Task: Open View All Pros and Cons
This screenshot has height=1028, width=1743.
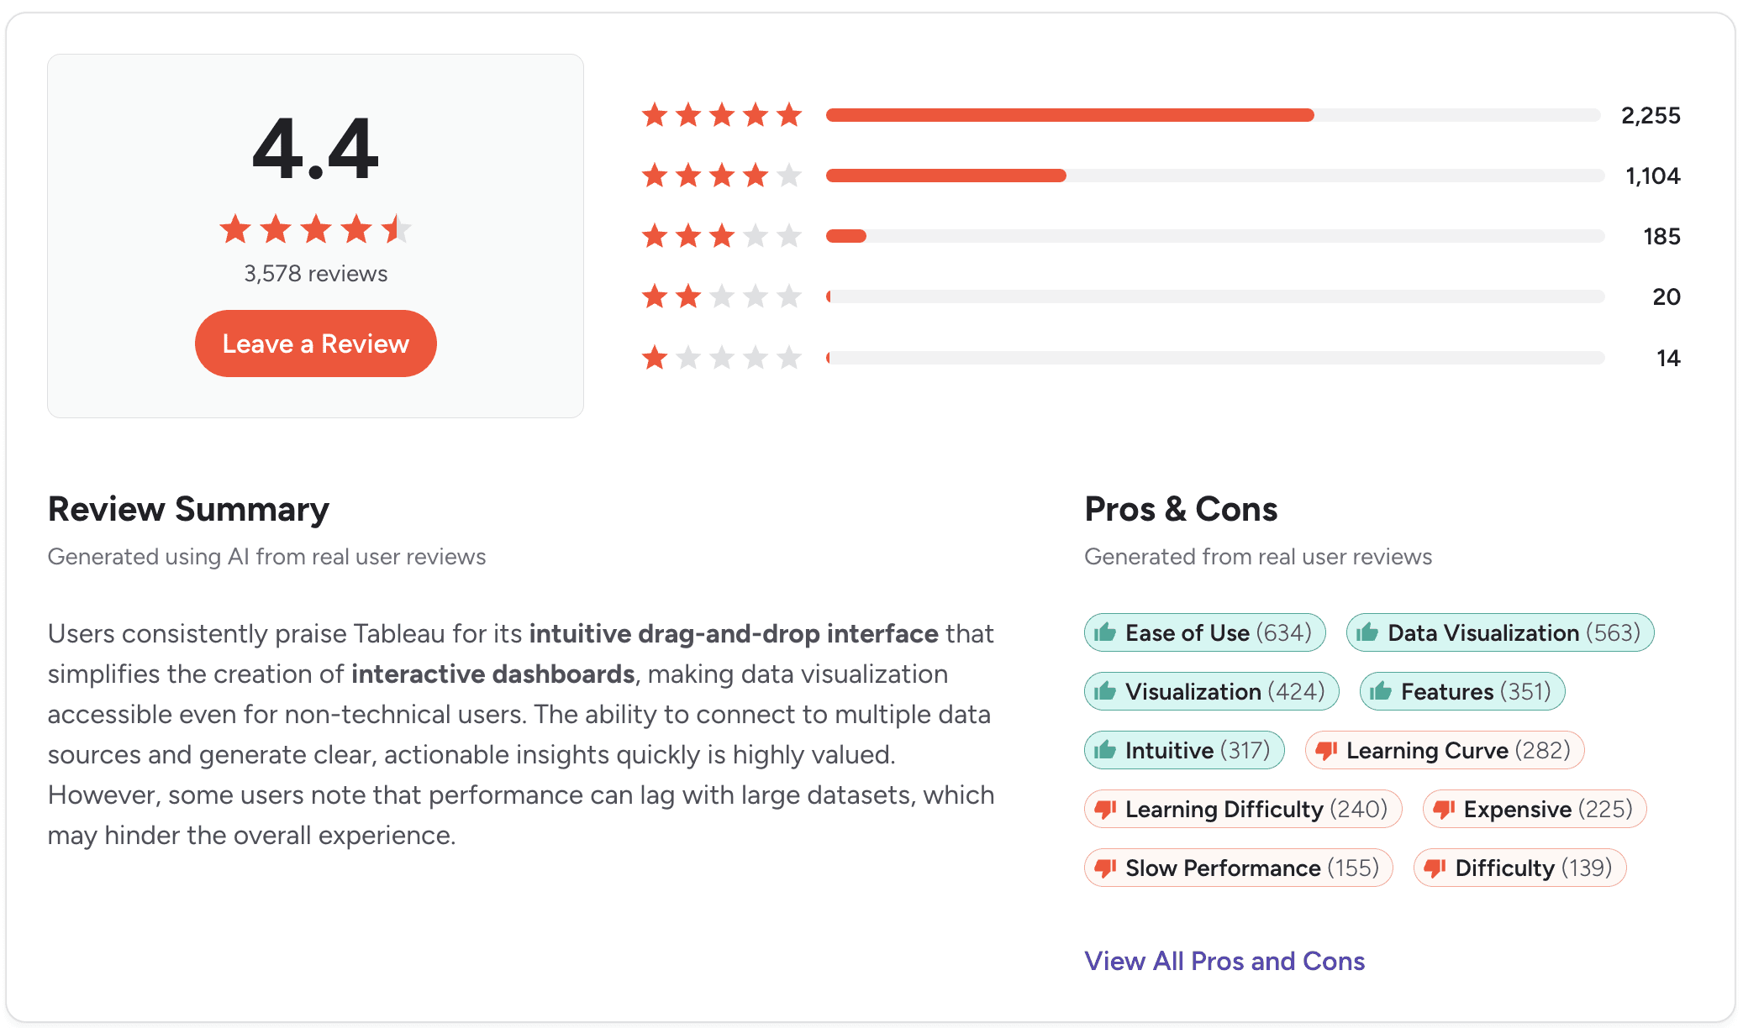Action: 1224,961
